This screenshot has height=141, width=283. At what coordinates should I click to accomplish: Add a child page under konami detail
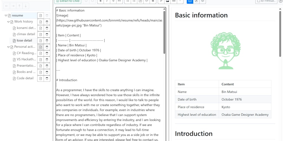click(x=41, y=28)
